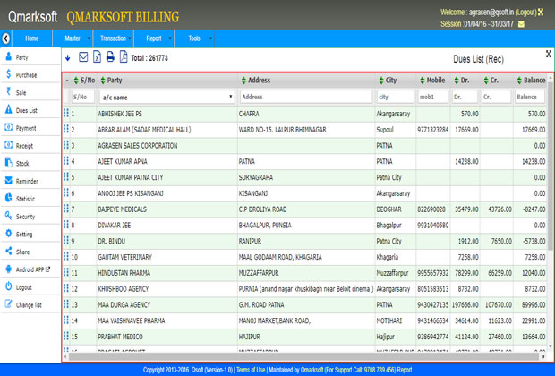Click row handle for BAJPEYE MEDICALS

point(66,209)
